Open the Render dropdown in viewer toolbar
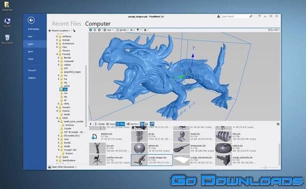Screen dimensions: 306x189 pos(124,30)
